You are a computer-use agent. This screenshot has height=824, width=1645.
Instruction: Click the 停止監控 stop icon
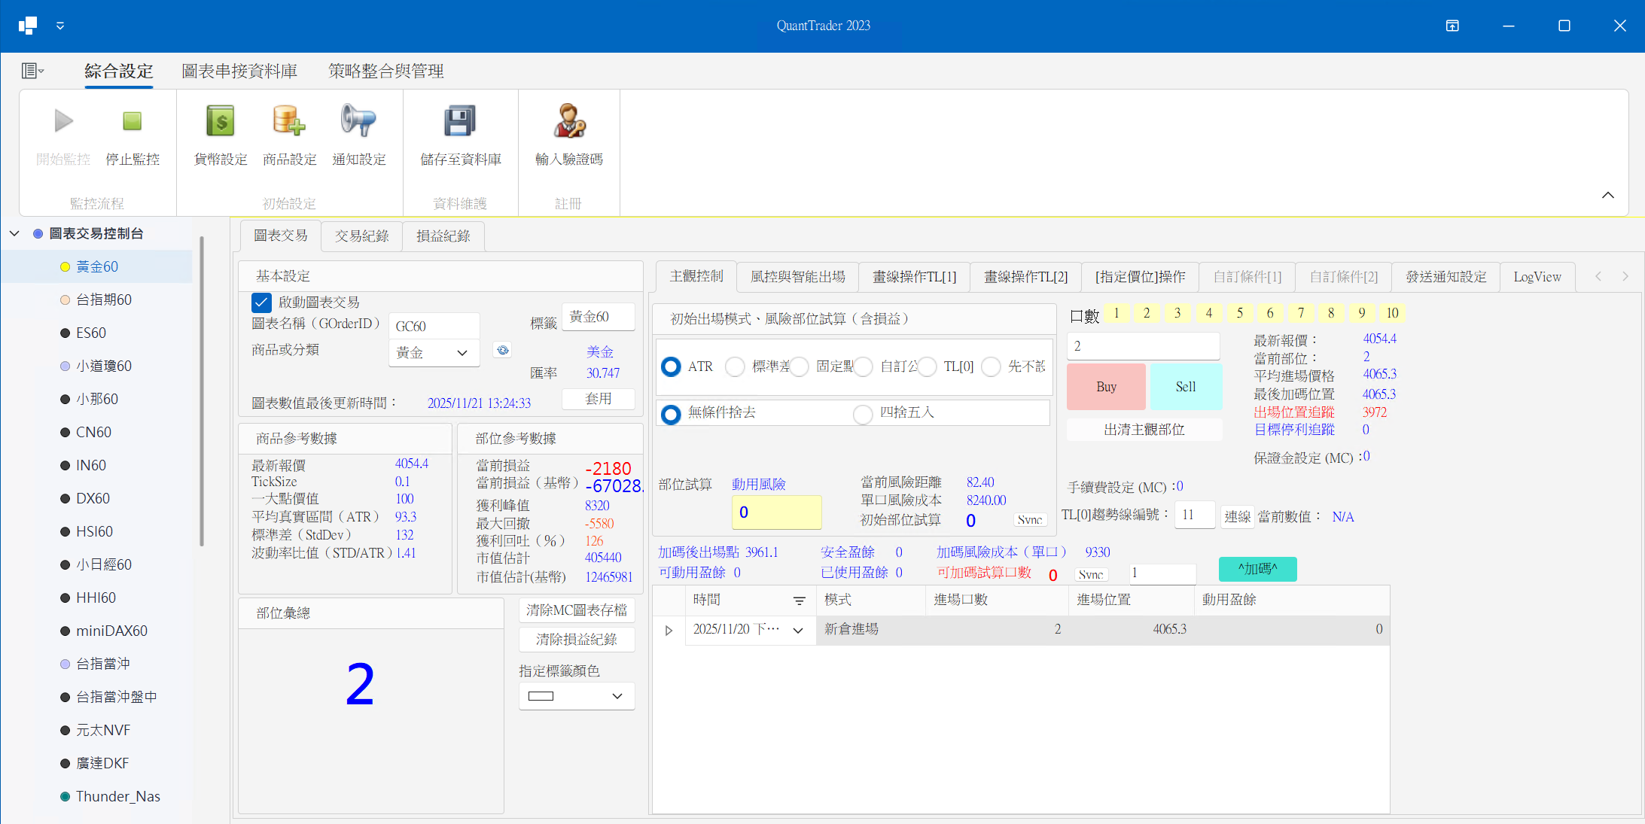(x=133, y=121)
